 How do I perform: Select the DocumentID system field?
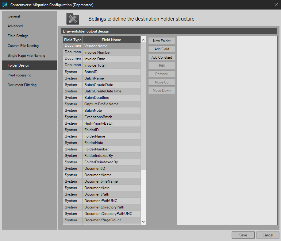click(102, 169)
